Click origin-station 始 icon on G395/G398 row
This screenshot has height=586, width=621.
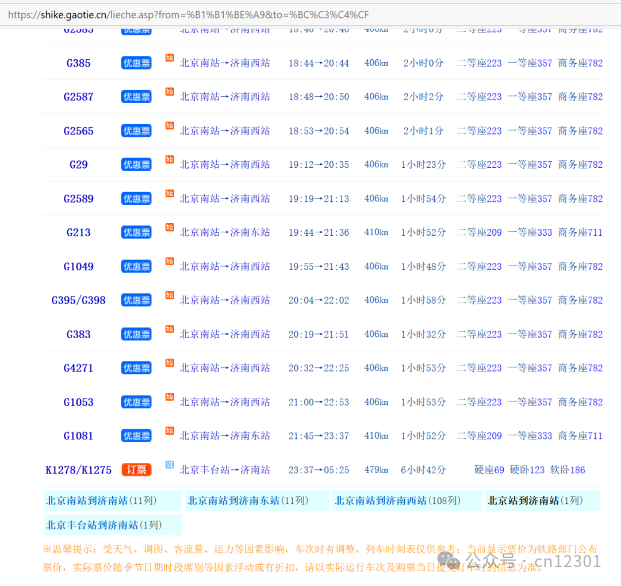tap(170, 295)
